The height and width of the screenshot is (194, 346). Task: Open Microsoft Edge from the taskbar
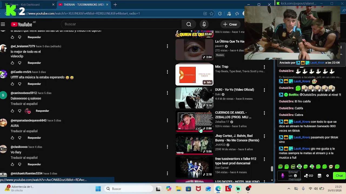[x=218, y=189]
